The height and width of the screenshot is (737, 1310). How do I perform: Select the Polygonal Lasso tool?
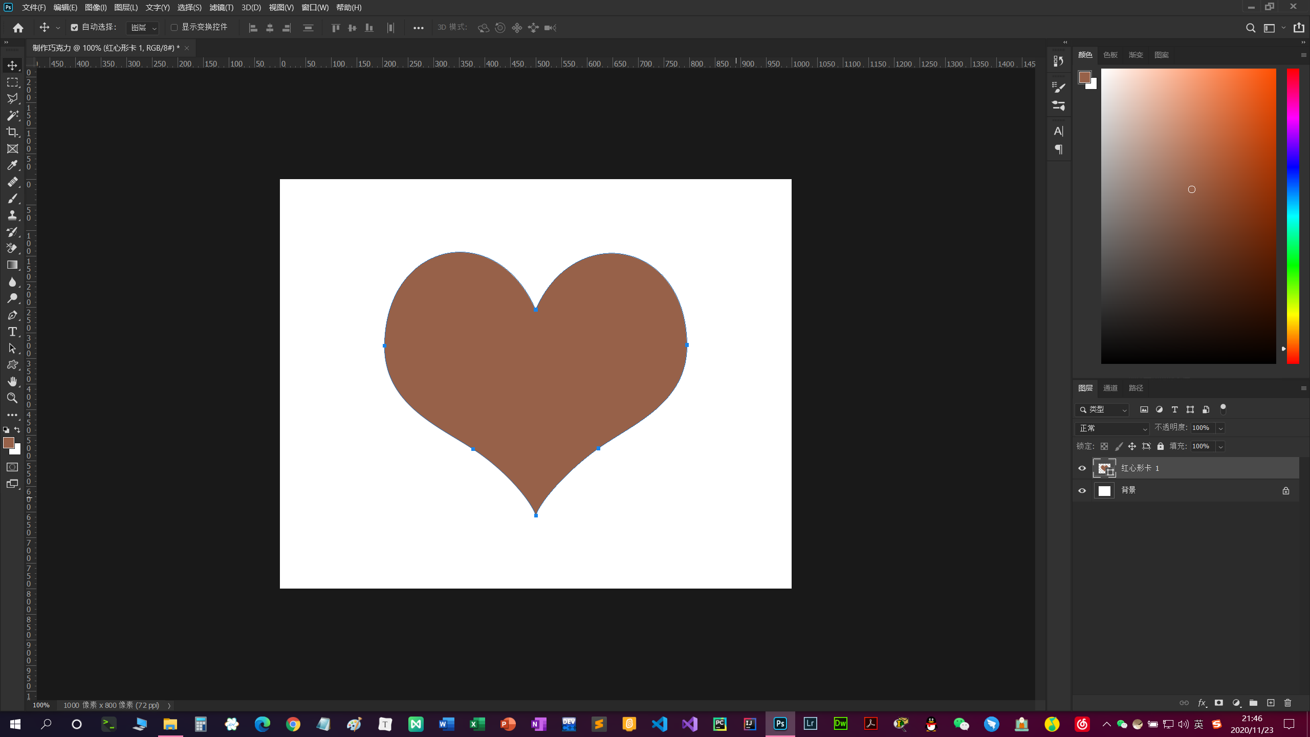12,99
